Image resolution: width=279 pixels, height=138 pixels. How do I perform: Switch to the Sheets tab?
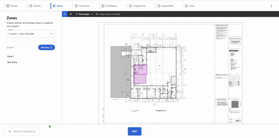pyautogui.click(x=35, y=6)
